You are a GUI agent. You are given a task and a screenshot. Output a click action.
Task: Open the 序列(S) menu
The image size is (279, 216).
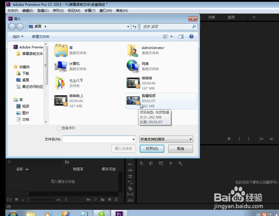pos(58,11)
